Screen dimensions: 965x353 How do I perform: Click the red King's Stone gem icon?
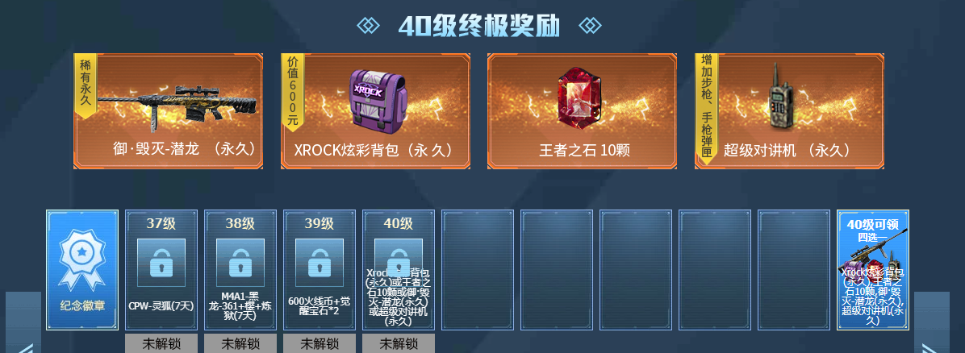tap(583, 98)
